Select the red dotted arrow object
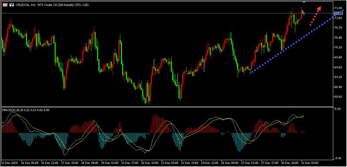Image resolution: width=347 pixels, height=167 pixels. click(315, 16)
